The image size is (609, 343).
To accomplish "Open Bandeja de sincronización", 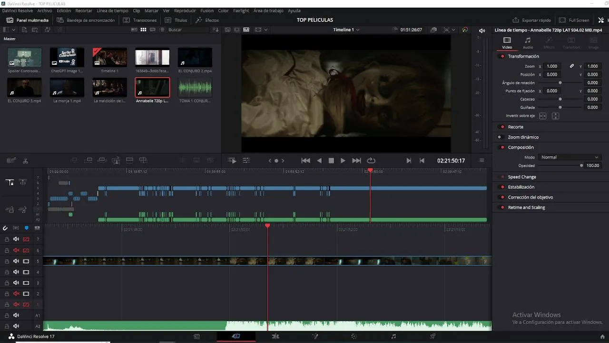I will (86, 20).
